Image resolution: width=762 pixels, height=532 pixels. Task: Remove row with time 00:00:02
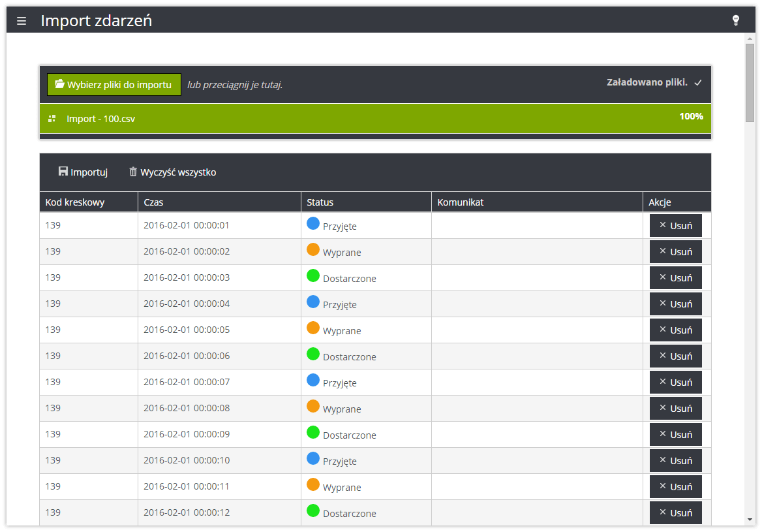(x=675, y=252)
